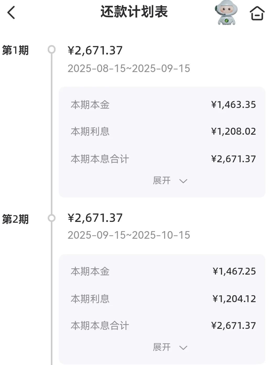Click the chevron beside second 展开
This screenshot has height=365, width=277.
[x=183, y=348]
